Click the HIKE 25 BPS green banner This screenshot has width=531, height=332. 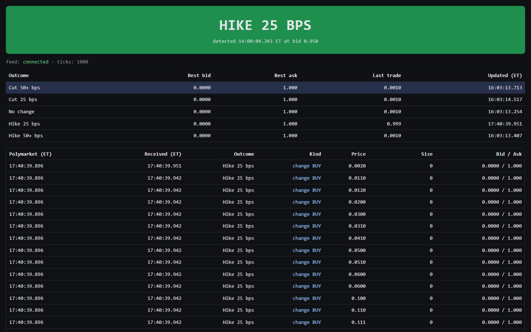pos(265,30)
